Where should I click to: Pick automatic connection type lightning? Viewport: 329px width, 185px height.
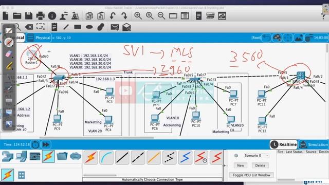click(x=90, y=158)
